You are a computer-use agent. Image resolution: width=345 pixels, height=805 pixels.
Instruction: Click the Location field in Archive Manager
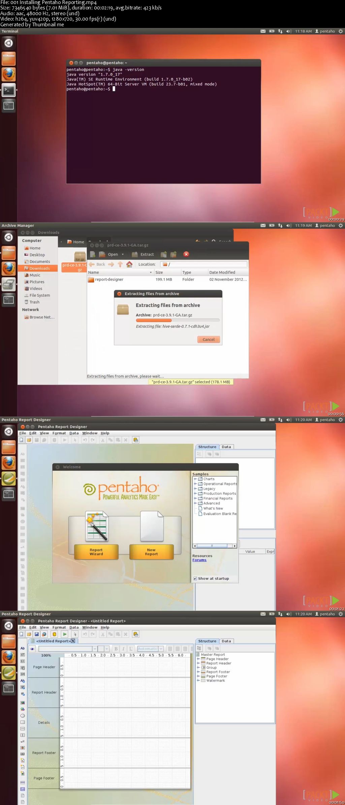203,264
